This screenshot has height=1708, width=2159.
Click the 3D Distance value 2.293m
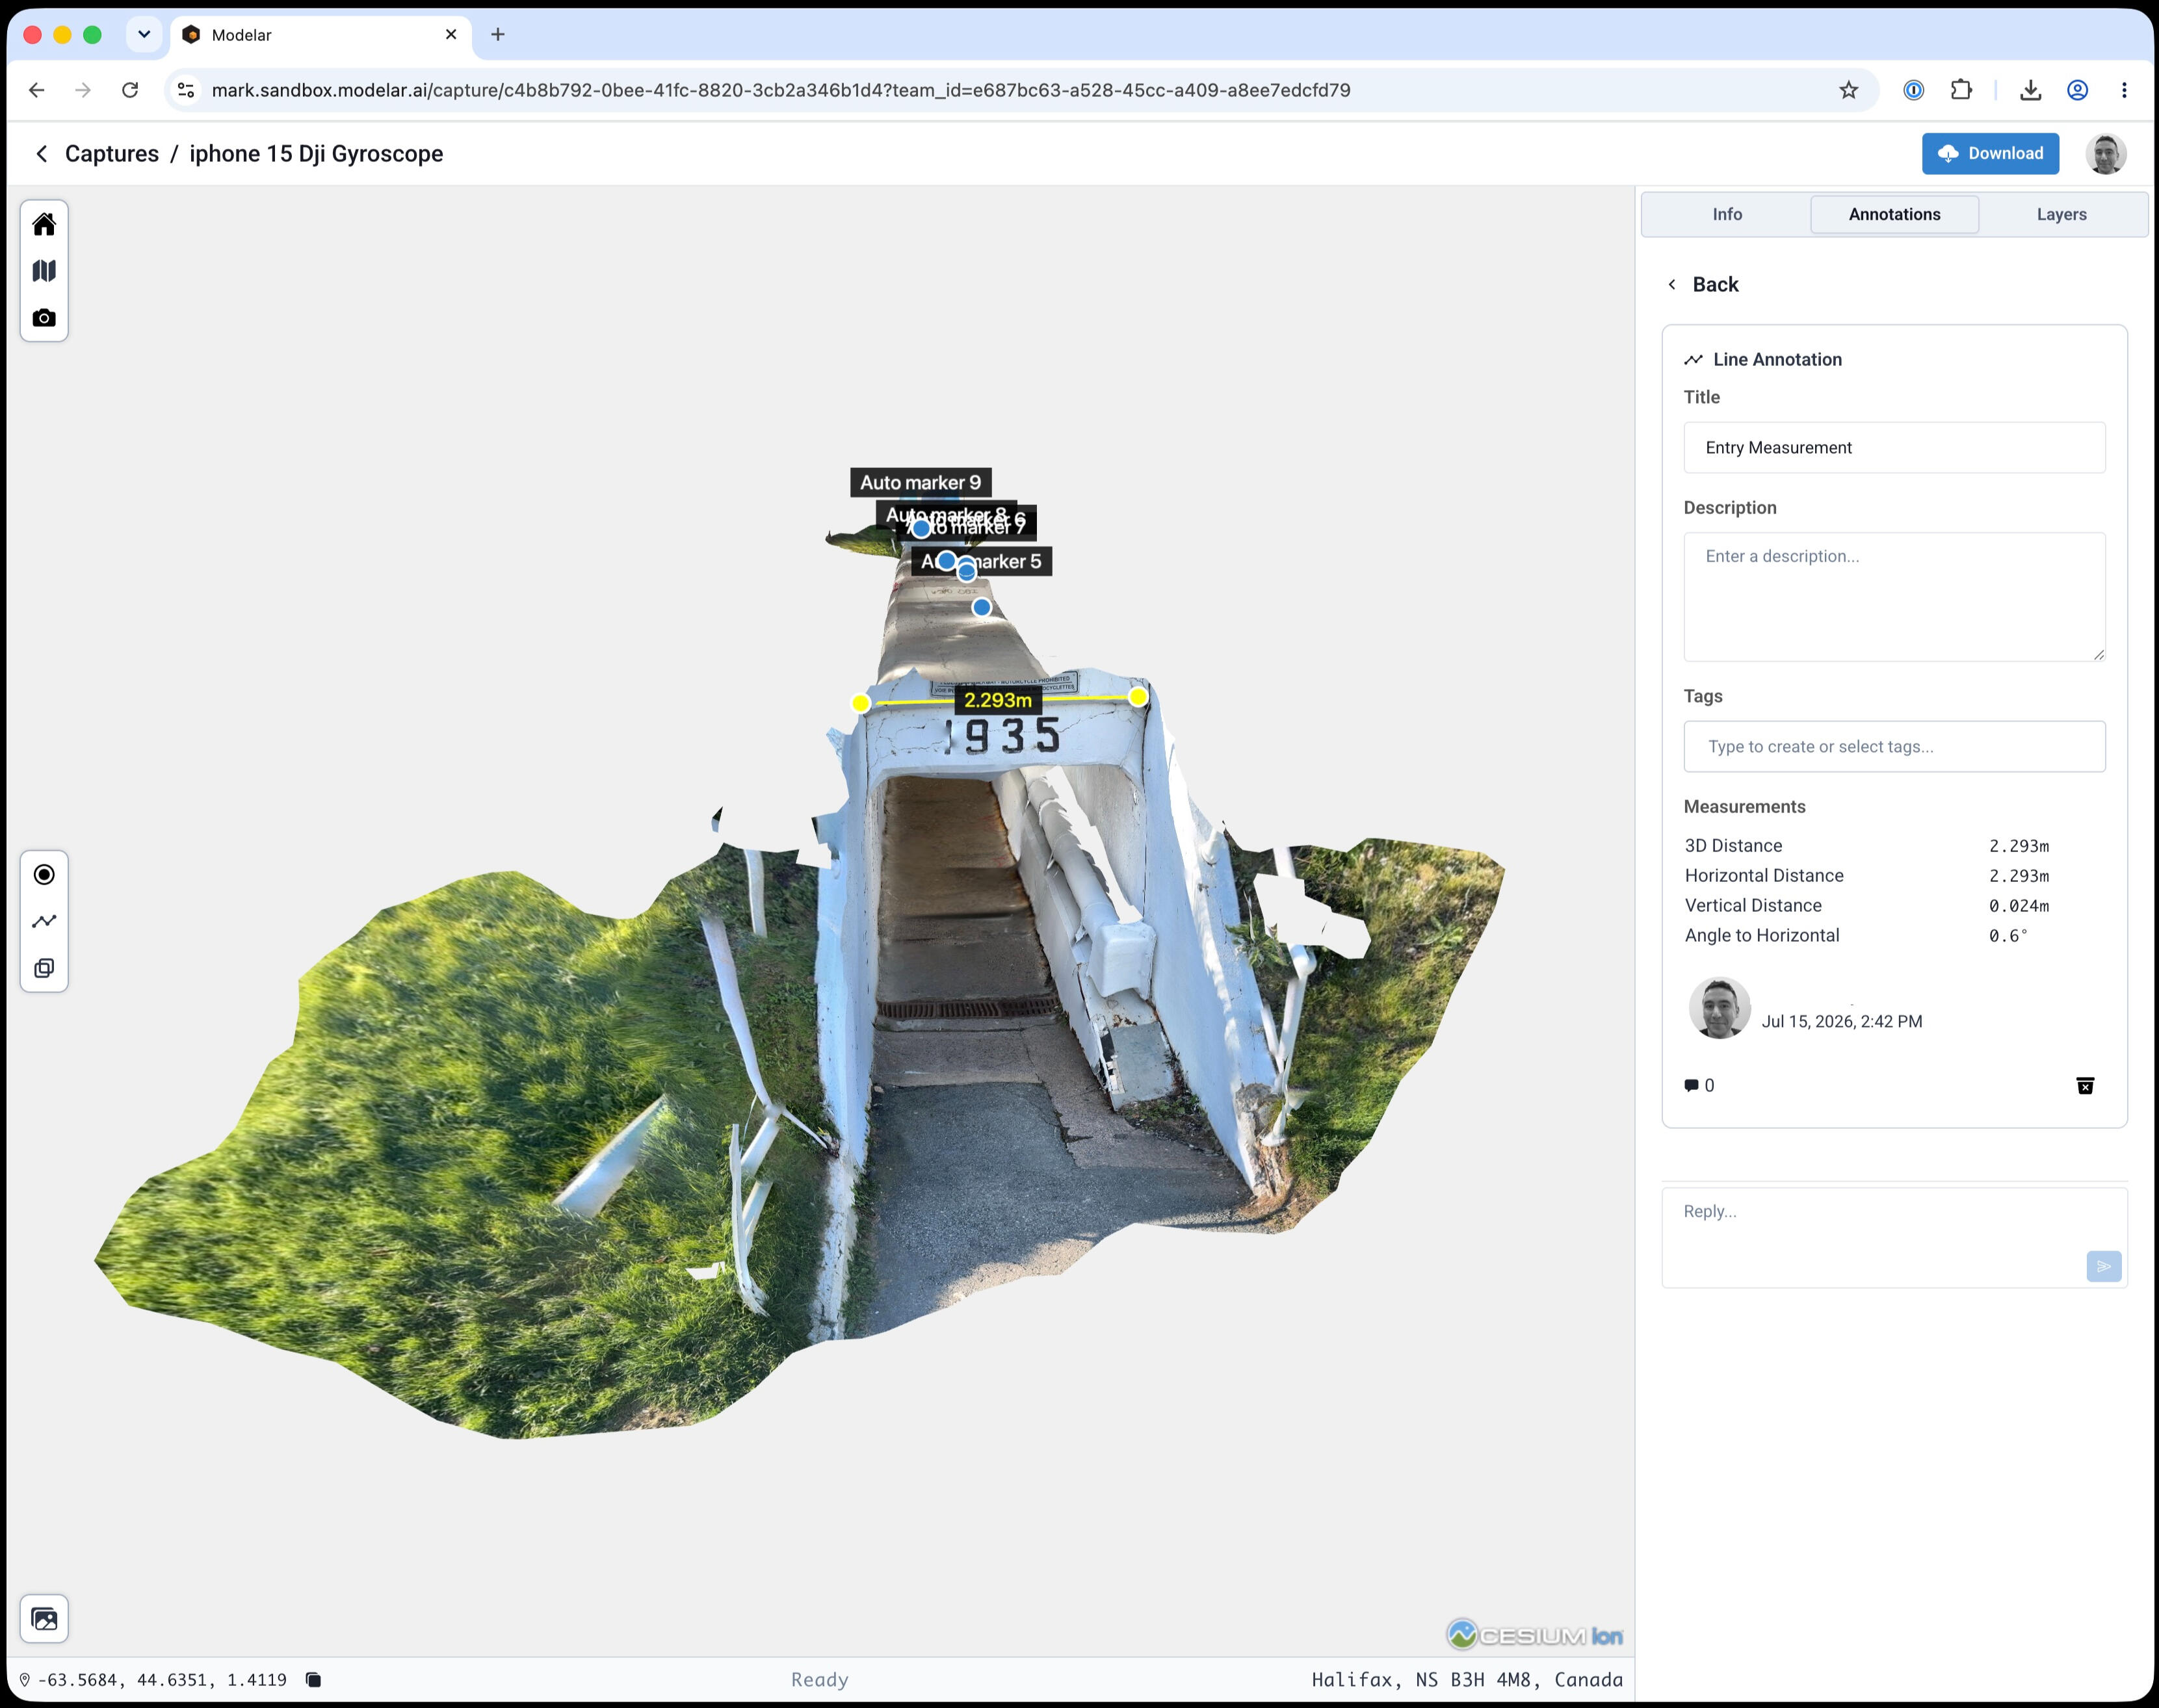tap(2018, 846)
